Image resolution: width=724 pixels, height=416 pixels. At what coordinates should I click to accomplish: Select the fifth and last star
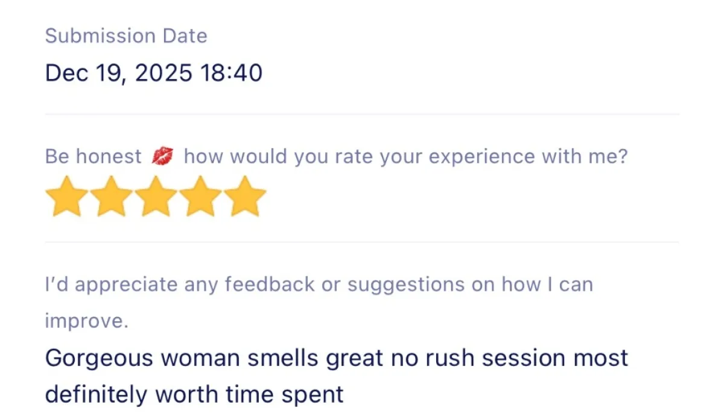click(245, 197)
